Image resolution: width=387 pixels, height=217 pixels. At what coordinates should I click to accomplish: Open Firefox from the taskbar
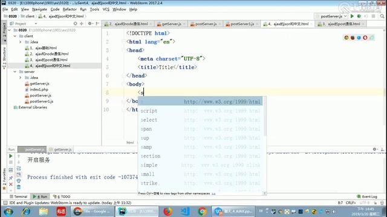[x=167, y=212]
